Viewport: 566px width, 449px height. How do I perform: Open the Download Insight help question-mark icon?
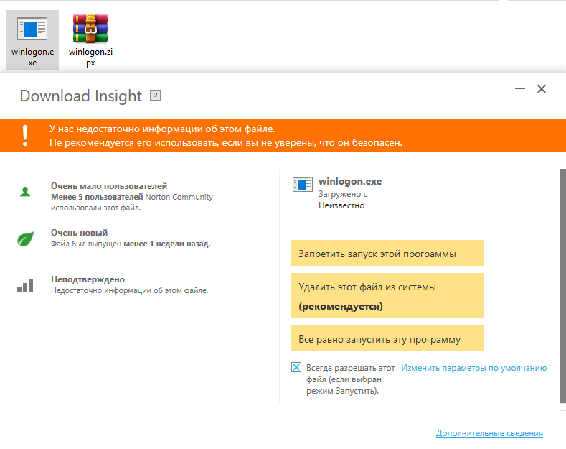pos(156,96)
